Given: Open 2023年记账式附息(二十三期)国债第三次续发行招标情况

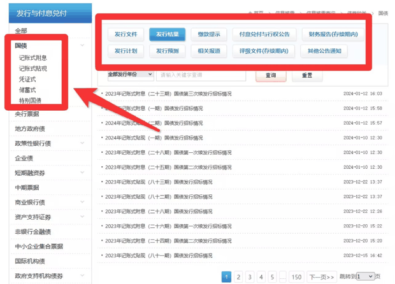Looking at the screenshot, I should tap(168, 94).
